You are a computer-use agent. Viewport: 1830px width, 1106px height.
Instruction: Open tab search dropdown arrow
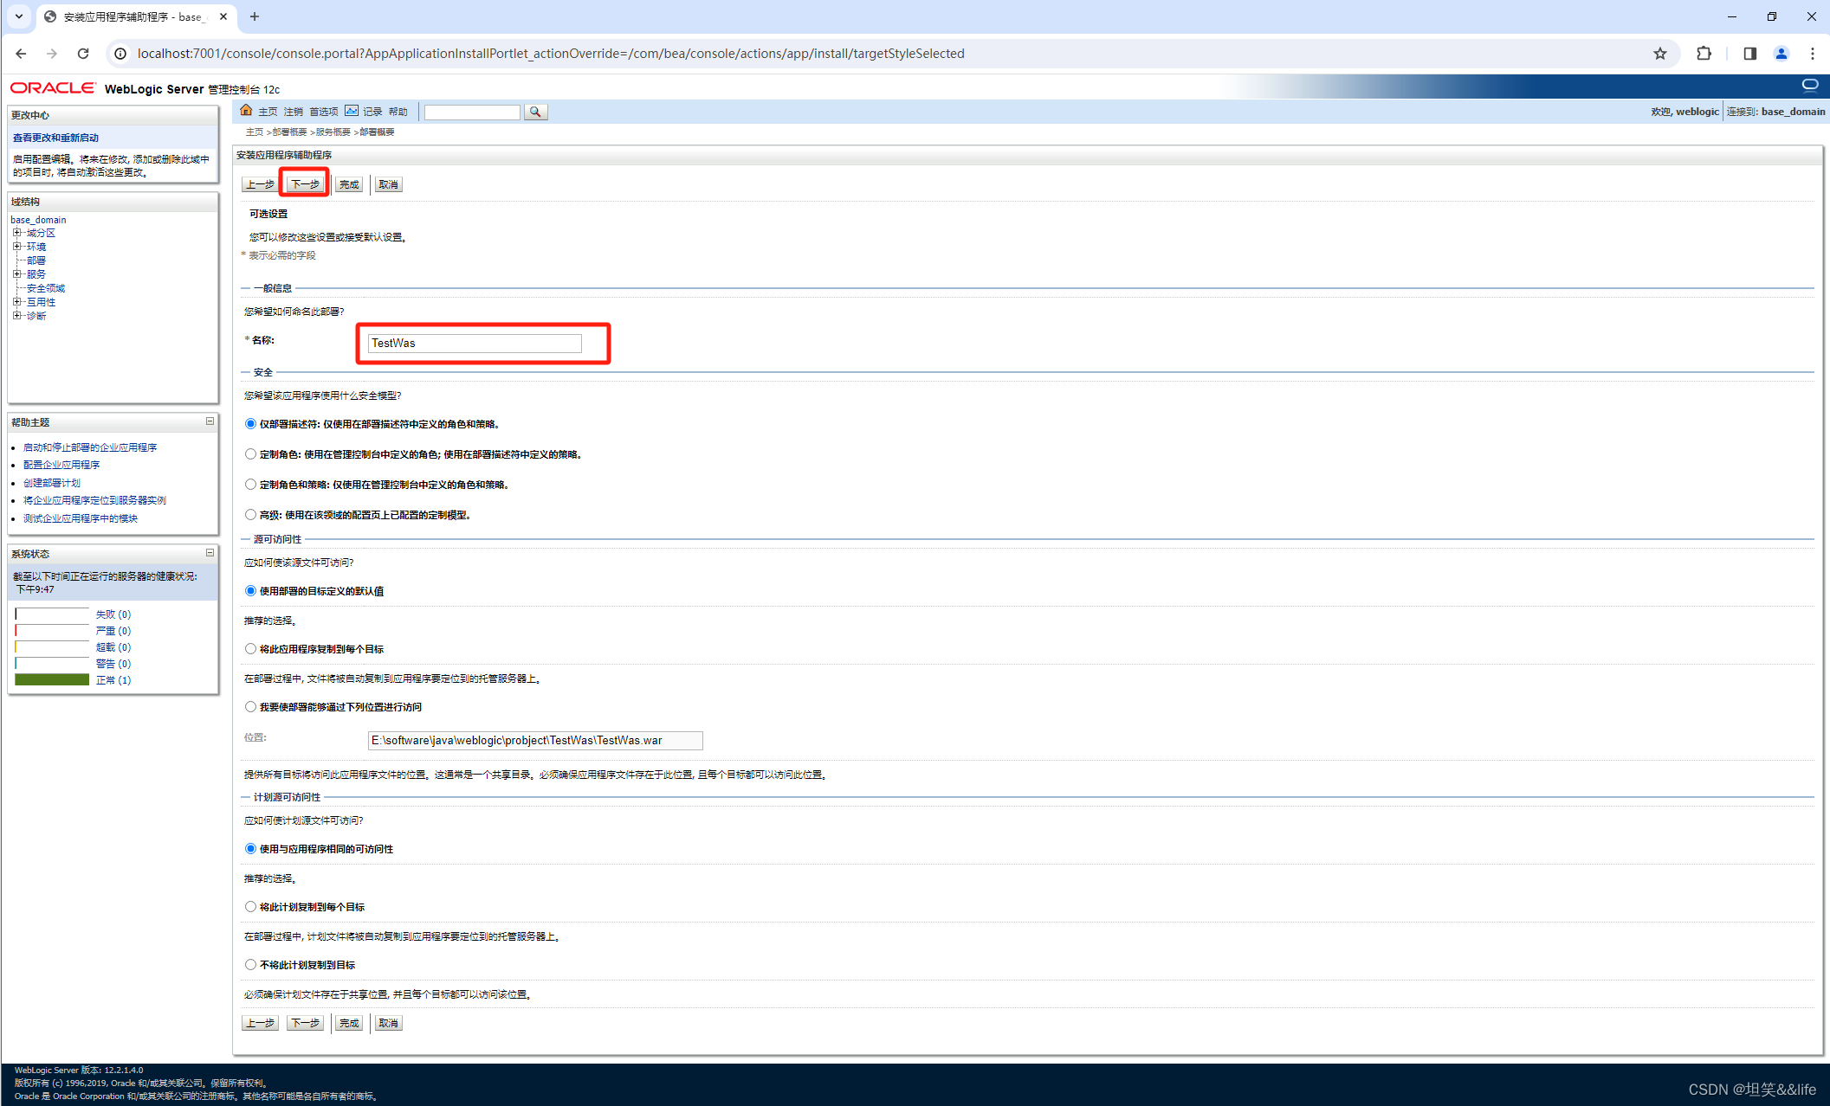tap(18, 16)
